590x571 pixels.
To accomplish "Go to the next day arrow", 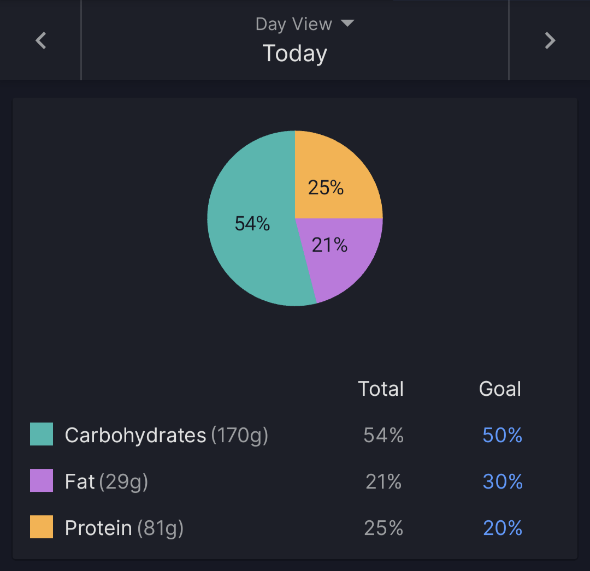I will (x=550, y=40).
